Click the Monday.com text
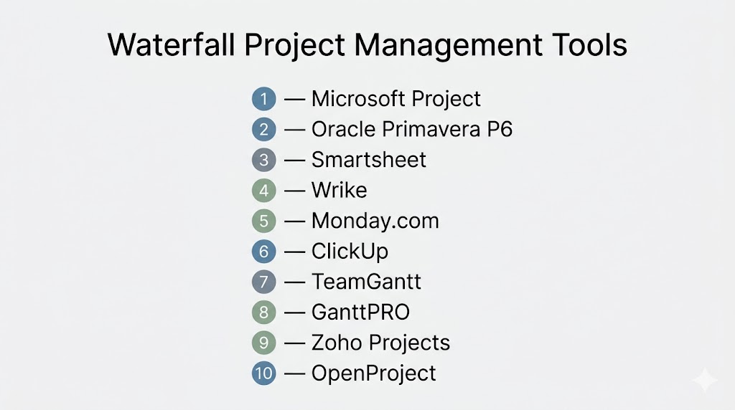735x410 pixels. pyautogui.click(x=375, y=221)
